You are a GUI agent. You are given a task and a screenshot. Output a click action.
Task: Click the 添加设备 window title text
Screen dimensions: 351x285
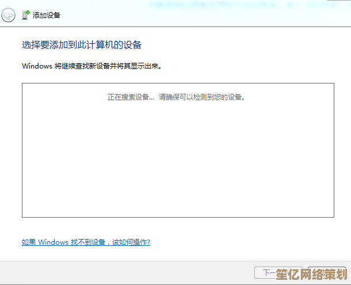46,16
